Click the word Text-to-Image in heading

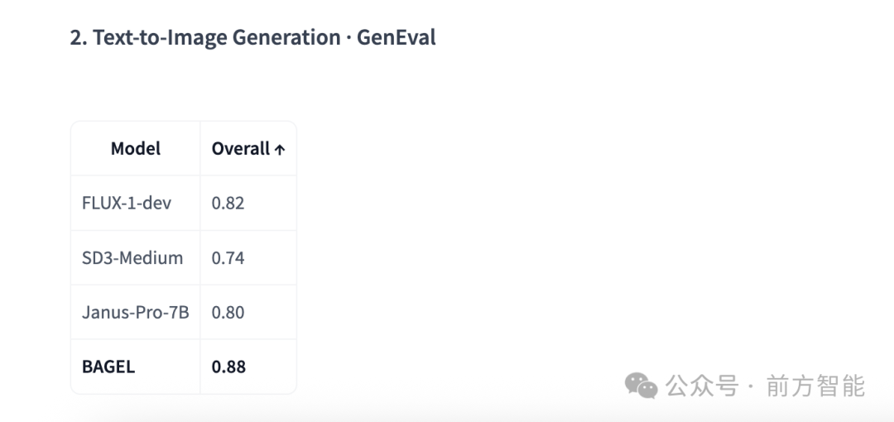click(160, 37)
